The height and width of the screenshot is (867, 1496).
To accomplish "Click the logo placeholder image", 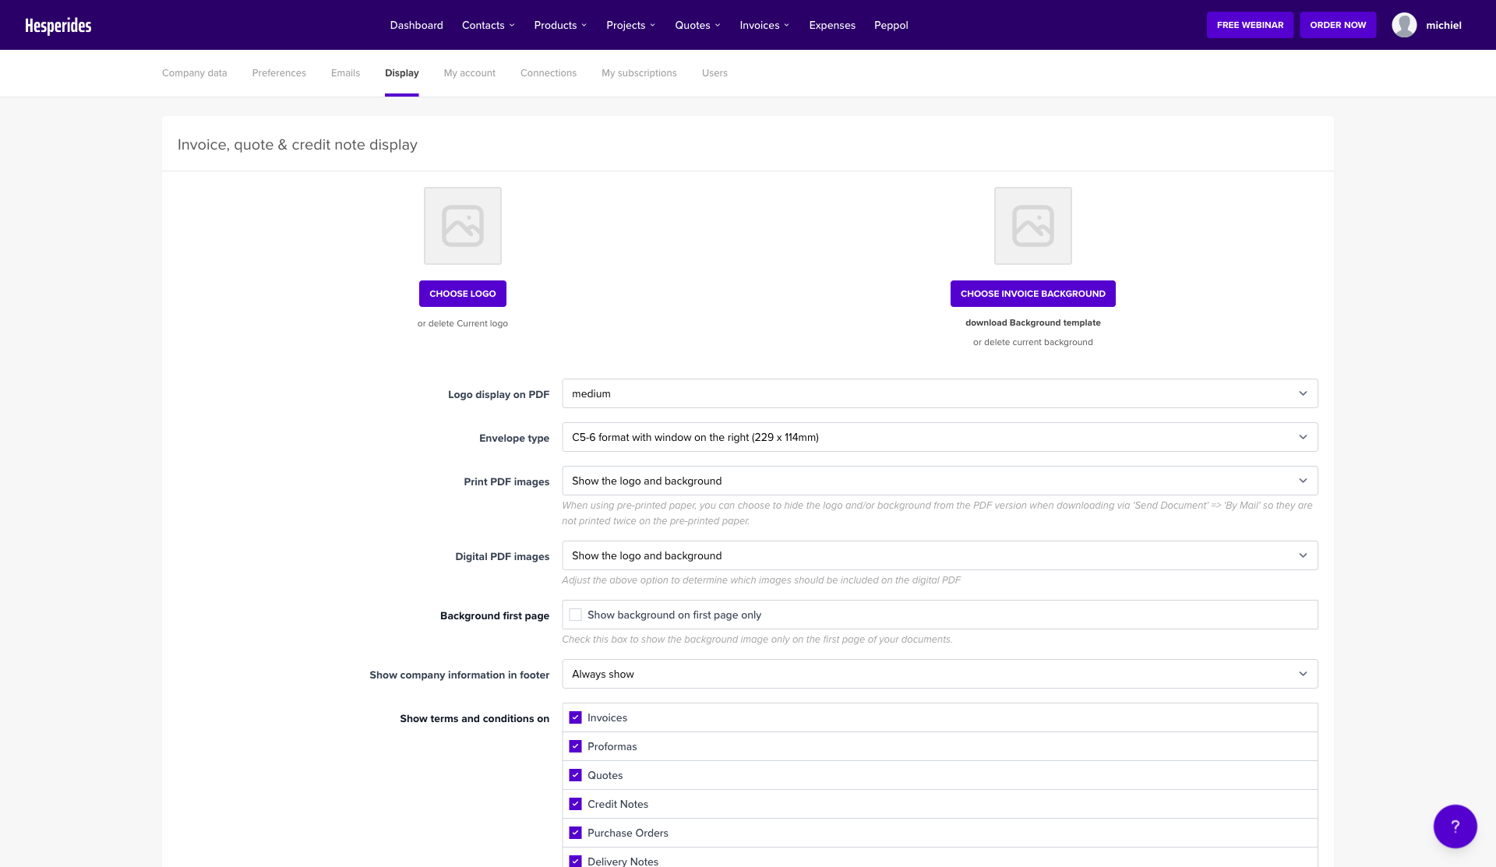I will click(463, 226).
